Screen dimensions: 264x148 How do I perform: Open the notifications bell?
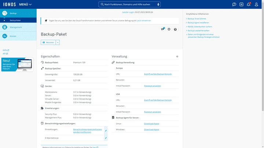[x=249, y=4]
